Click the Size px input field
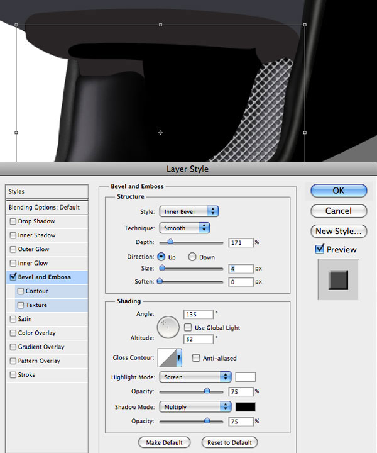 click(241, 269)
